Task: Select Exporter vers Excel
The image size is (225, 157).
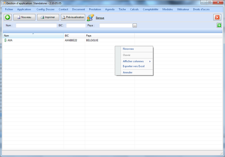Action: tap(133, 66)
